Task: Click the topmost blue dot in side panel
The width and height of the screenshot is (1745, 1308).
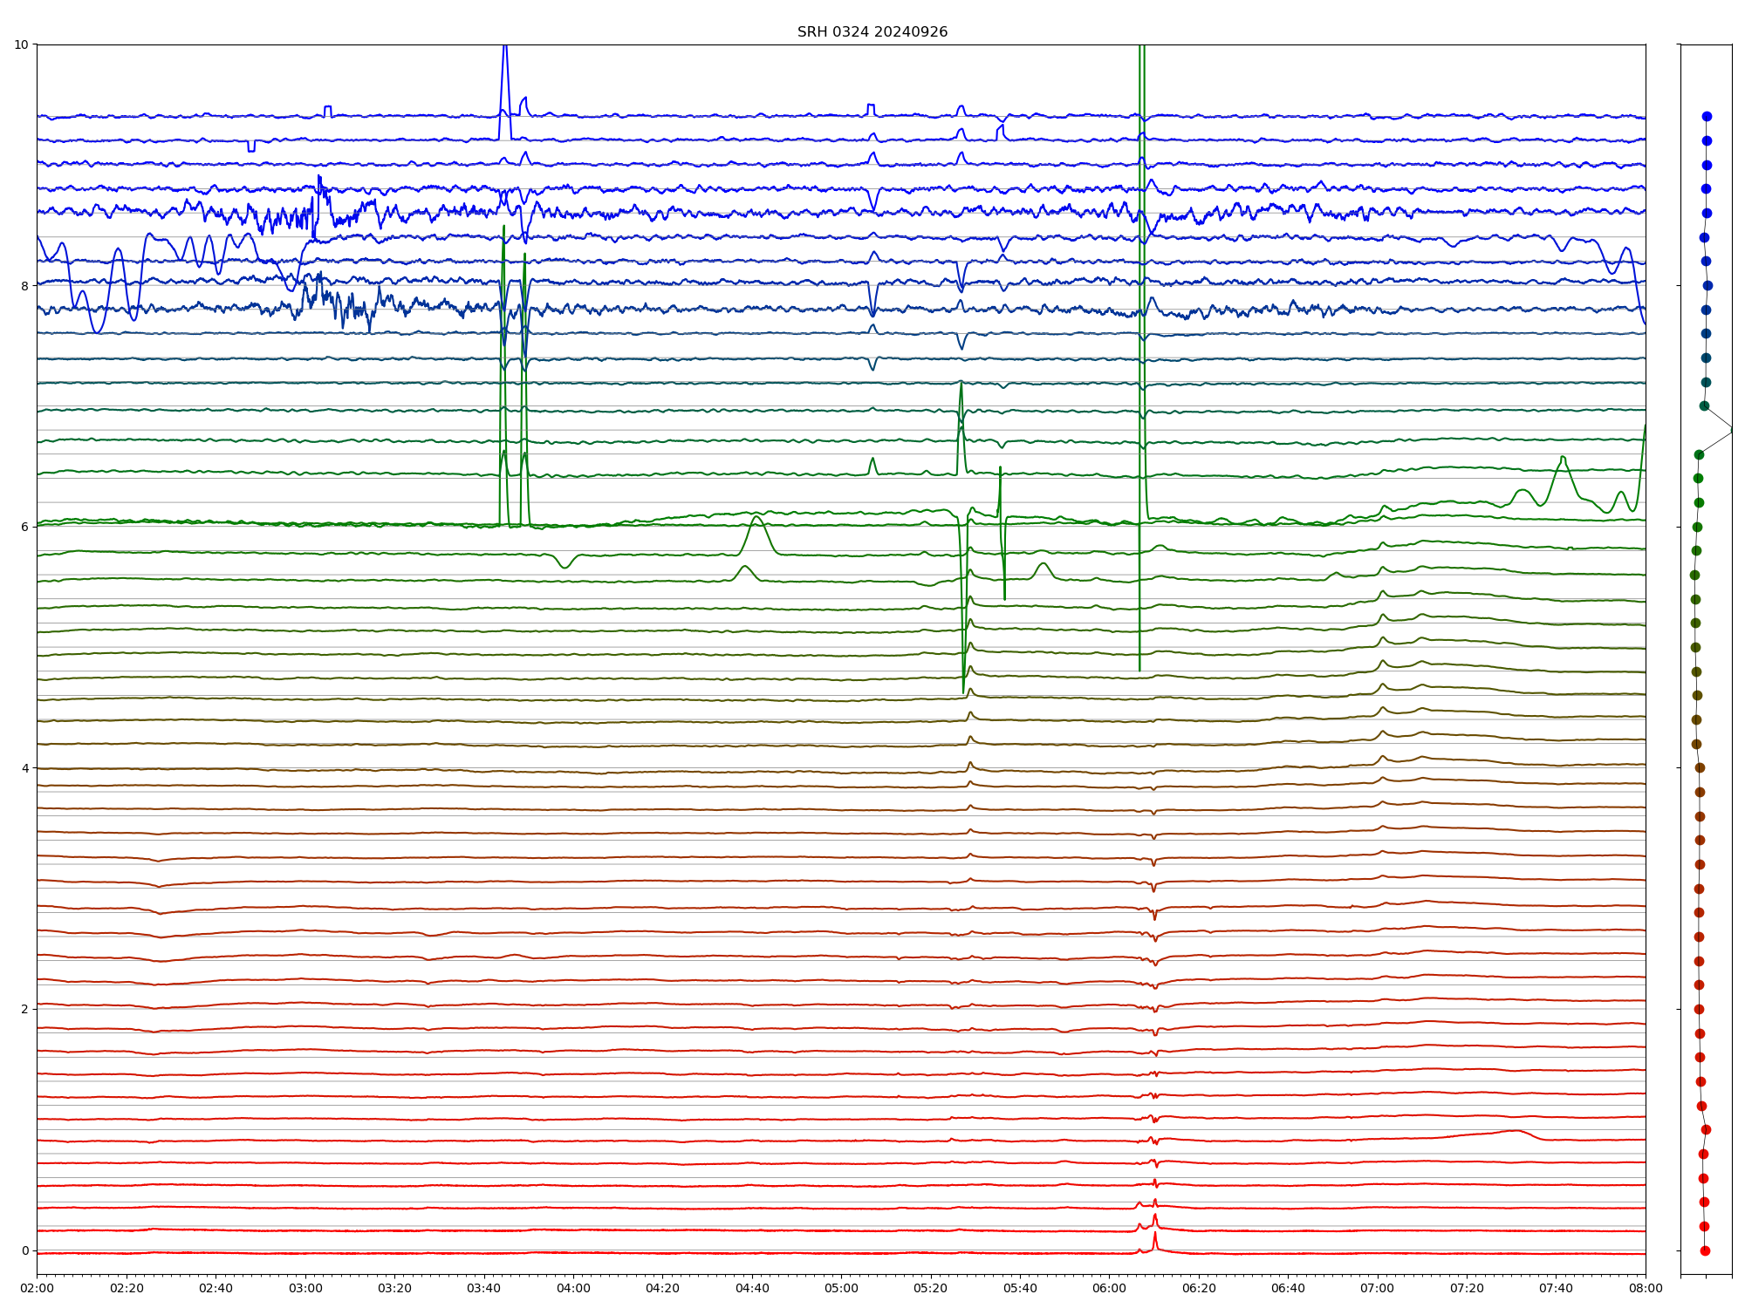Action: coord(1707,116)
